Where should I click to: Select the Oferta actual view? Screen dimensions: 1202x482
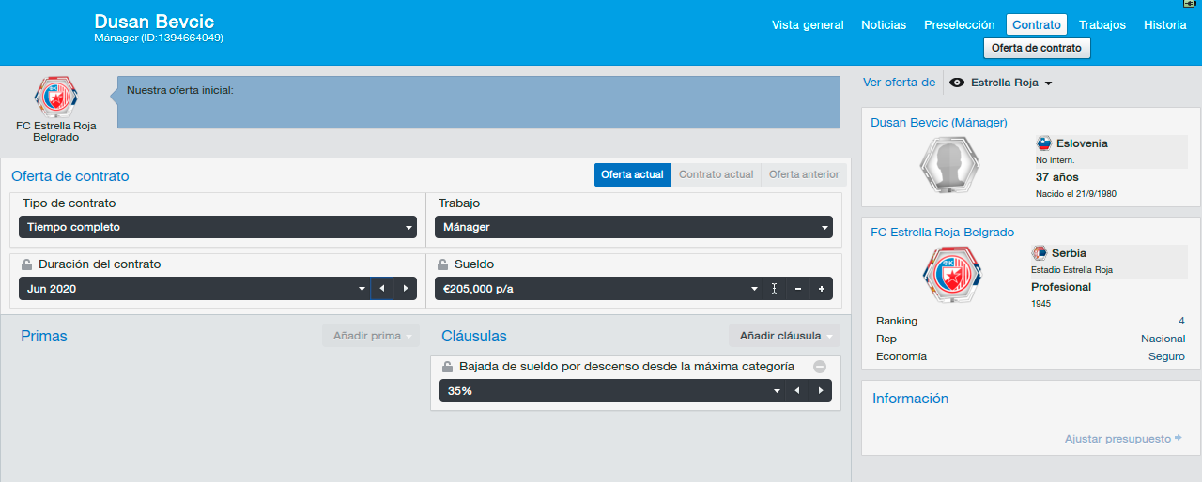pos(633,174)
